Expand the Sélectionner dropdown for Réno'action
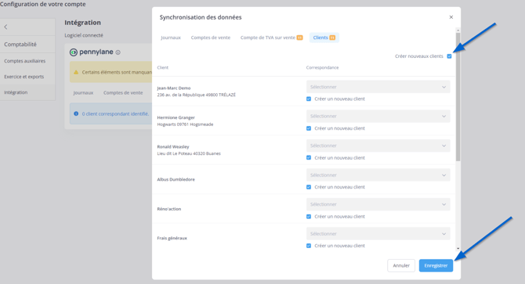The image size is (525, 284). 378,204
